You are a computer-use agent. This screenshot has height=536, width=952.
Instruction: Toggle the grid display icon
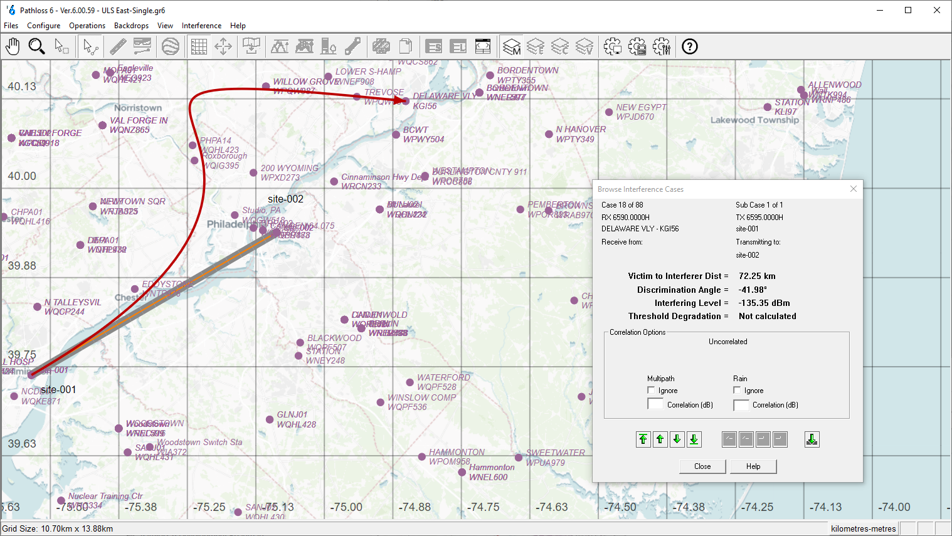pos(199,46)
